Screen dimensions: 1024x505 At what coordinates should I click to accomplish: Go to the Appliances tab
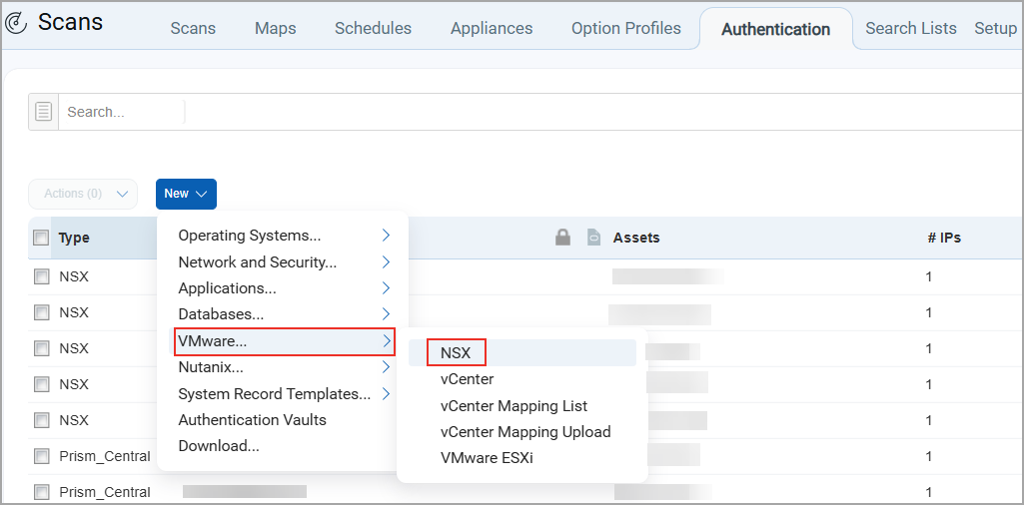point(491,28)
